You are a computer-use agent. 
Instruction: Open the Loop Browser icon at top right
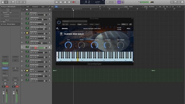point(179,2)
